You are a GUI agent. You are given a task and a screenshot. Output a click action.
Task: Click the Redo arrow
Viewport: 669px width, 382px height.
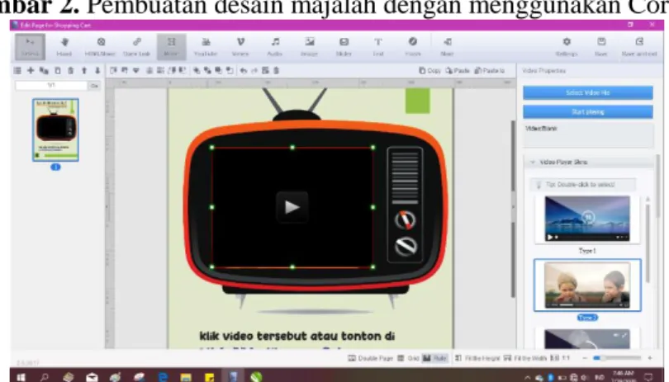click(x=254, y=71)
